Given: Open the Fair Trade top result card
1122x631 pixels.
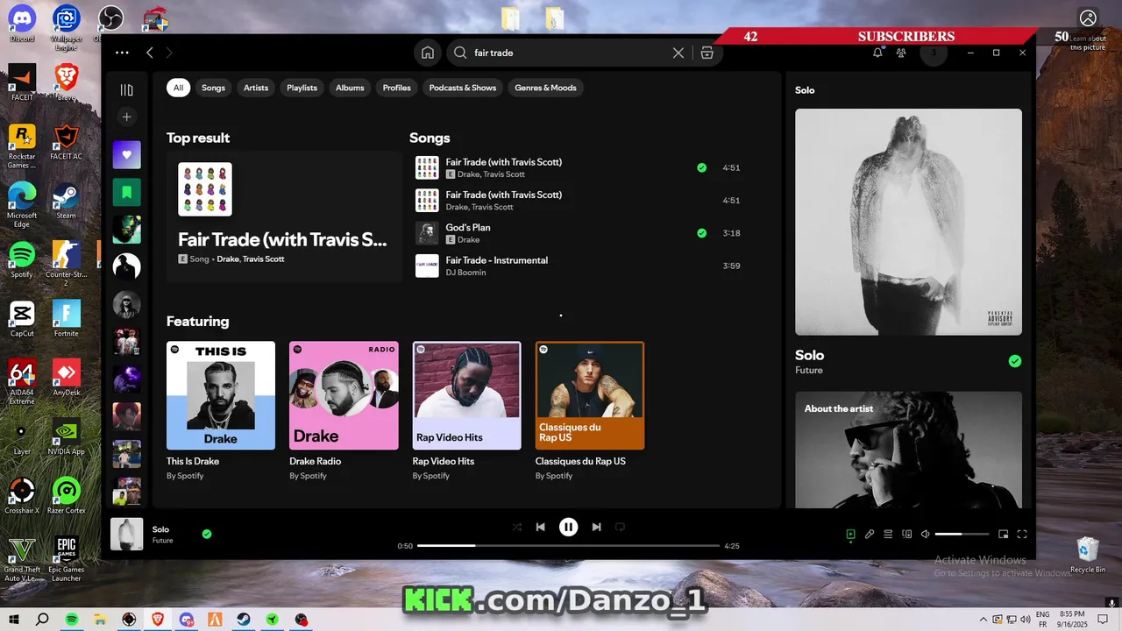Looking at the screenshot, I should coord(284,216).
